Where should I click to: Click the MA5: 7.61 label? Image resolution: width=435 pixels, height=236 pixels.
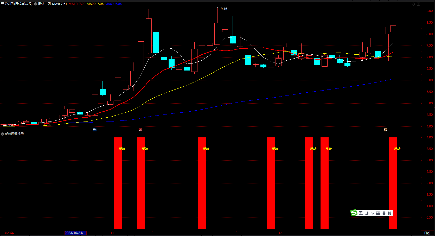(x=60, y=4)
